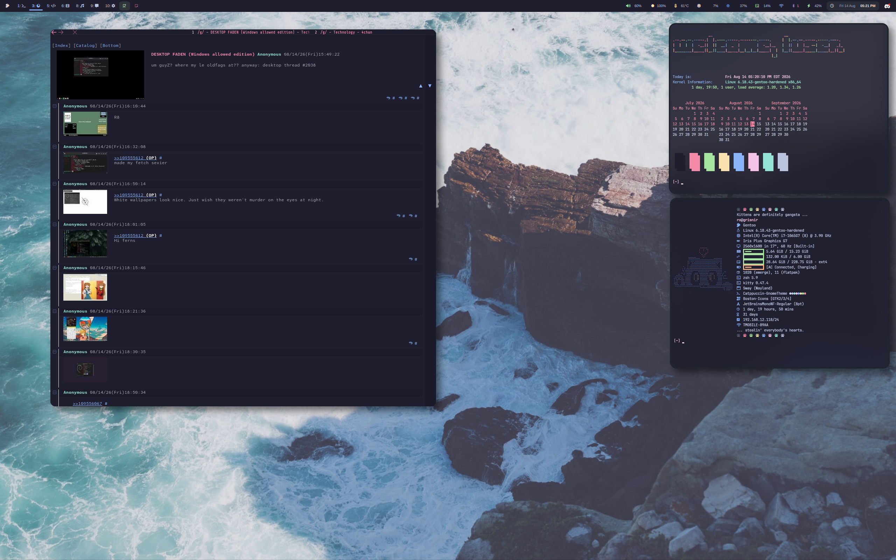Open the green thumbnail in the R8 post
Screen dimensions: 896x560
coord(85,124)
